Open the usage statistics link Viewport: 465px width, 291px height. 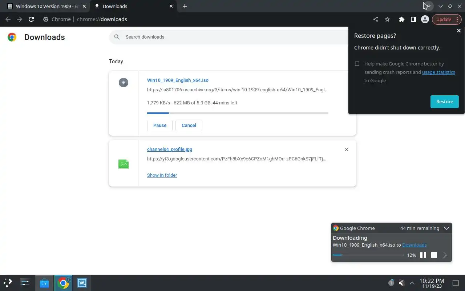438,72
